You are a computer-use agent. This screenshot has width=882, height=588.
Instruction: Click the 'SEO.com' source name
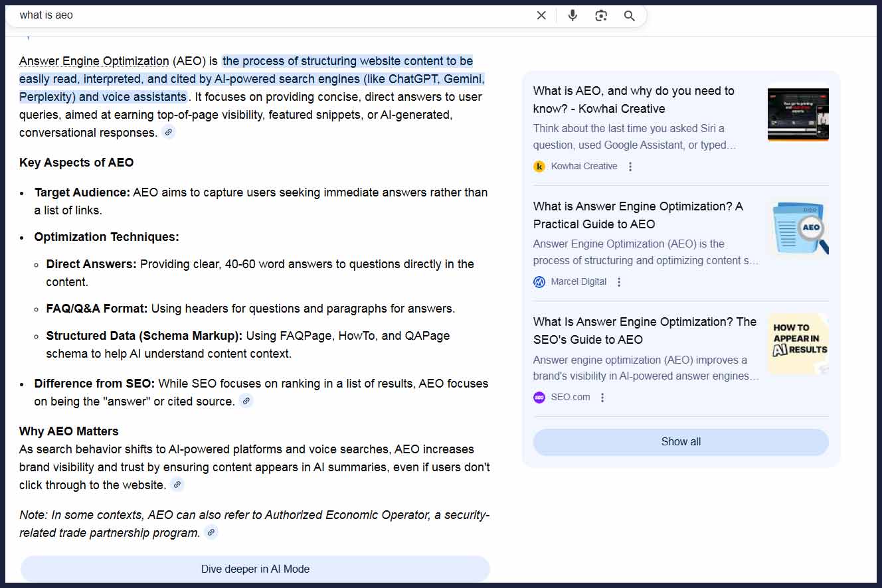click(x=571, y=398)
